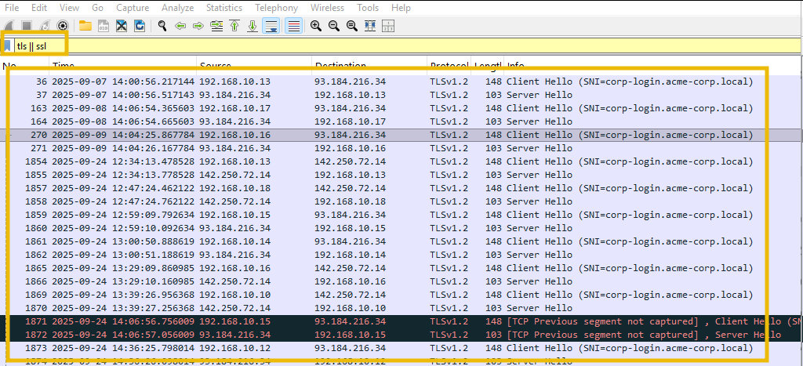This screenshot has width=803, height=366.
Task: Select packet 1855 Server Hello row
Action: click(401, 175)
